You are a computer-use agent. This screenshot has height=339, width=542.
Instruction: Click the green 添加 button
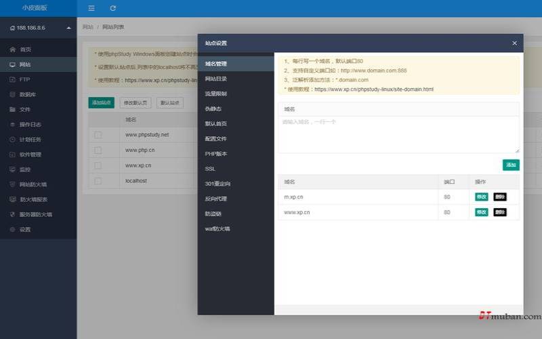coord(511,165)
